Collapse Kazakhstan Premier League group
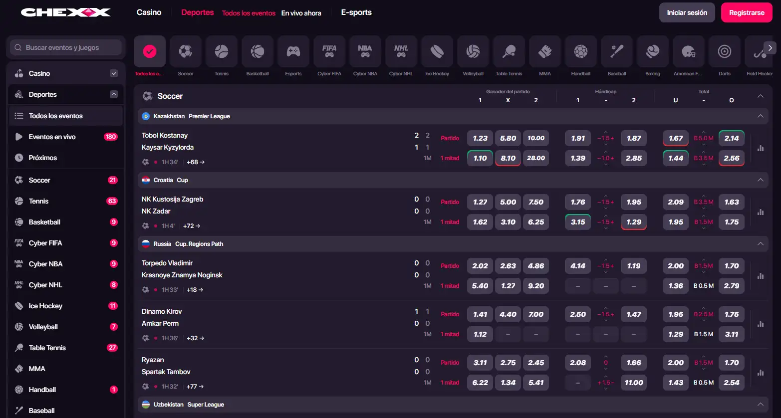Viewport: 781px width, 418px height. pos(761,116)
